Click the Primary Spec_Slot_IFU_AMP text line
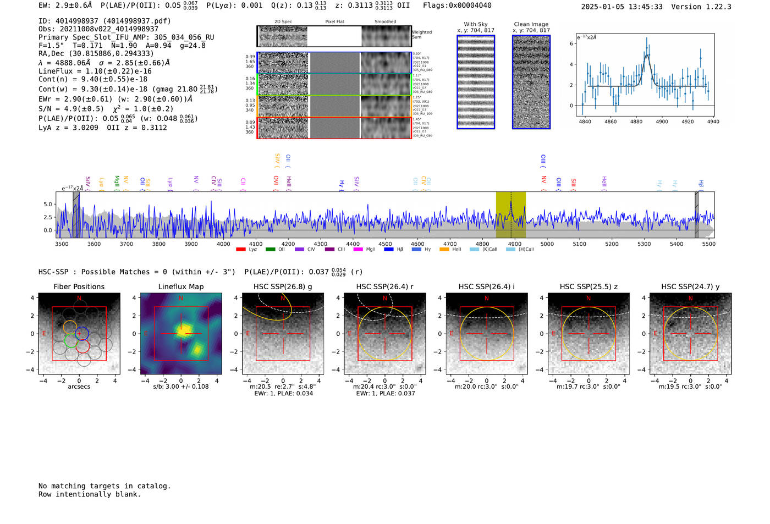Screen dimensions: 770x524 pyautogui.click(x=127, y=37)
